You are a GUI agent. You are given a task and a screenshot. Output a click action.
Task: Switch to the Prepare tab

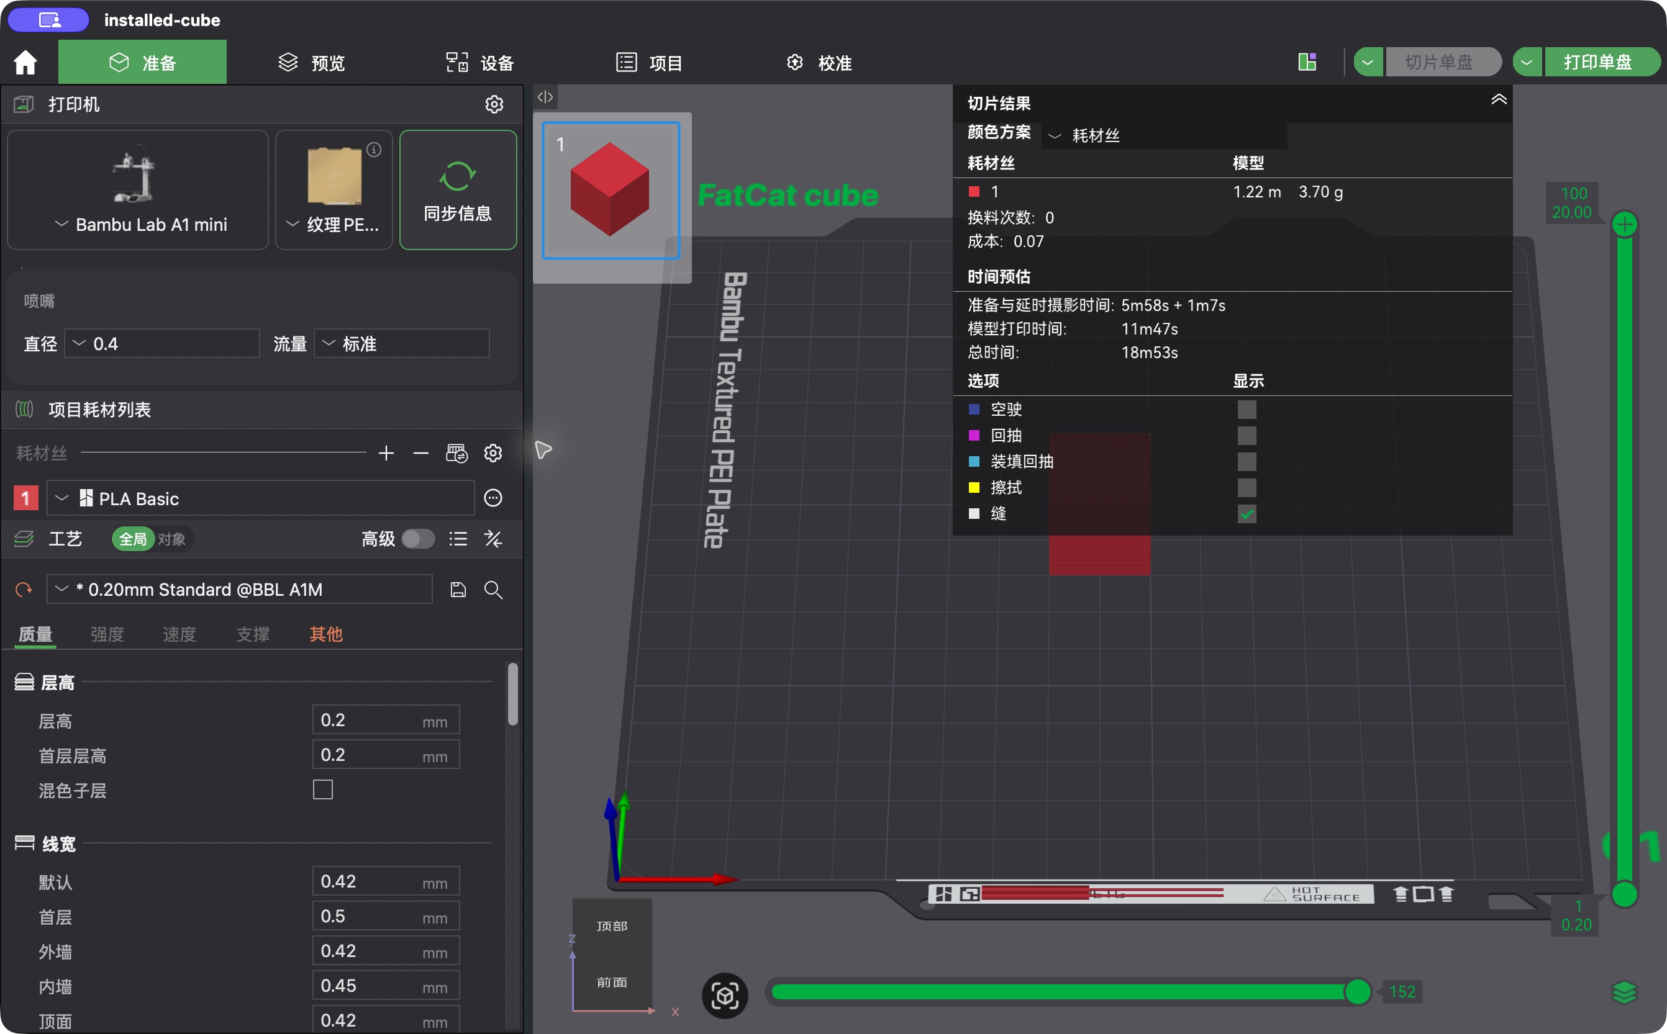pyautogui.click(x=142, y=62)
